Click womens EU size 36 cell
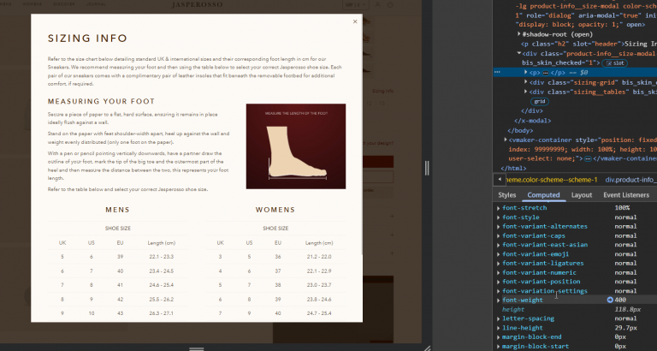The width and height of the screenshot is (657, 351). pyautogui.click(x=278, y=257)
